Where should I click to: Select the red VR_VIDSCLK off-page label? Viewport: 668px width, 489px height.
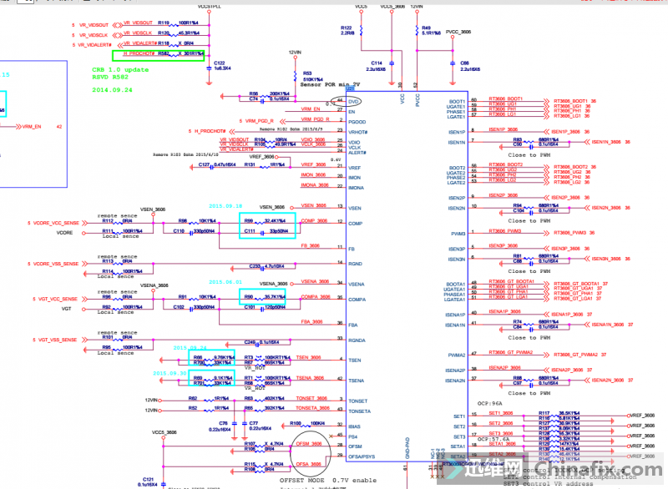tap(94, 35)
